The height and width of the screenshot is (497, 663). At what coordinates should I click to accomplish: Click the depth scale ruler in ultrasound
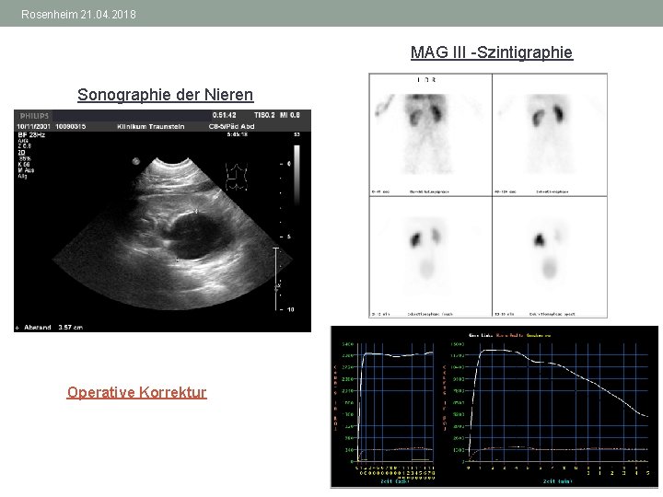(285, 237)
